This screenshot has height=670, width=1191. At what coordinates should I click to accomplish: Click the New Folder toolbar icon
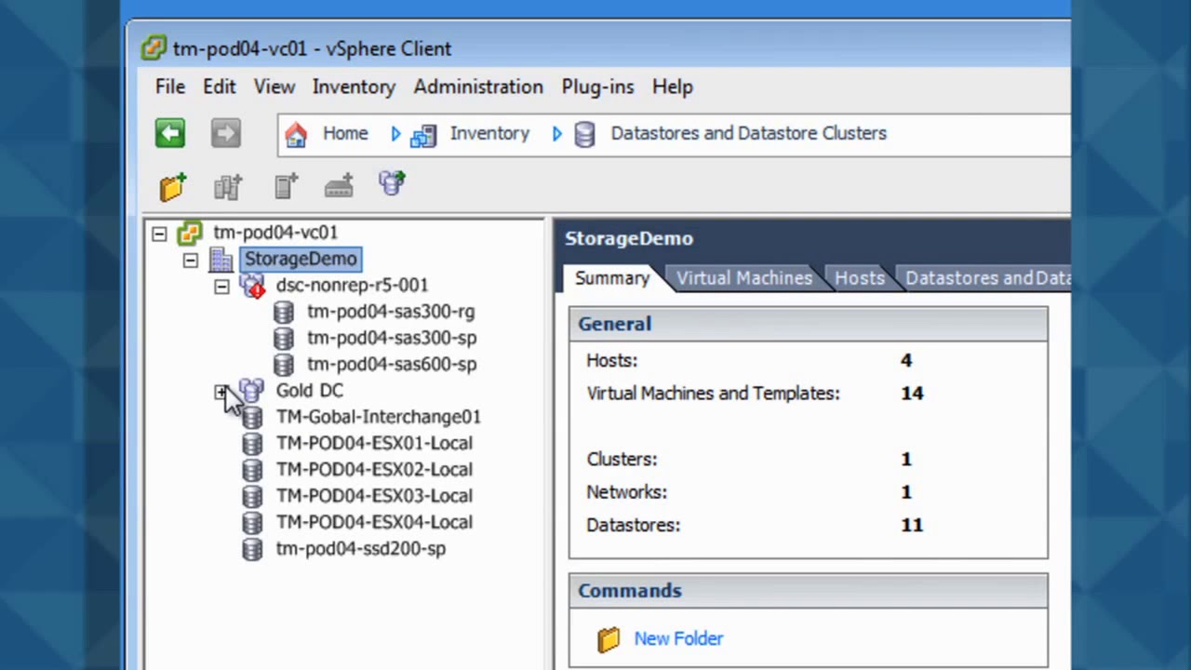coord(173,186)
